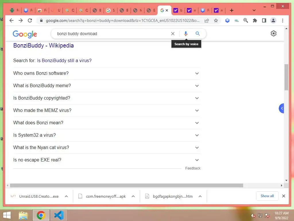Click the muted volume tray icon
The height and width of the screenshot is (221, 294).
pyautogui.click(x=253, y=216)
